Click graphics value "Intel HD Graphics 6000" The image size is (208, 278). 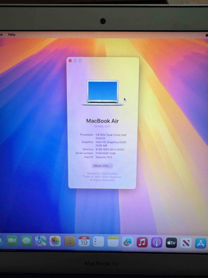111,142
